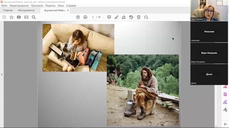229x128 pixels.
Task: Click the purple signature pen in right pane
Action: tap(225, 102)
